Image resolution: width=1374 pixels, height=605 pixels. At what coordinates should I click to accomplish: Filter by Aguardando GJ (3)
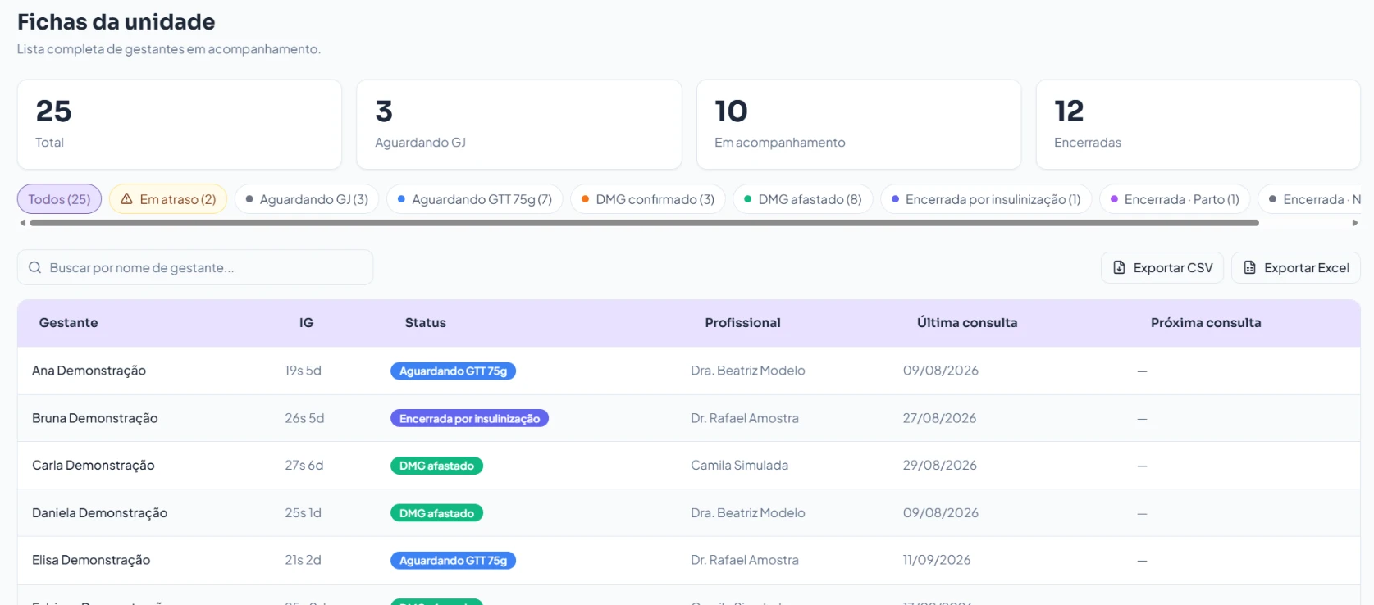coord(307,199)
